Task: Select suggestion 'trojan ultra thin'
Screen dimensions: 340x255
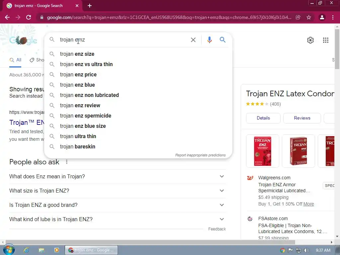Action: click(x=138, y=136)
